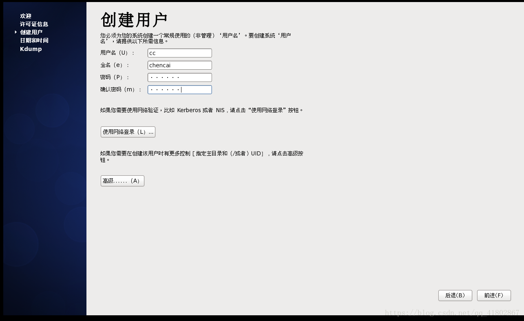Screen dimensions: 524x321
Task: Proceed with 前进 (F) button
Action: [x=494, y=295]
